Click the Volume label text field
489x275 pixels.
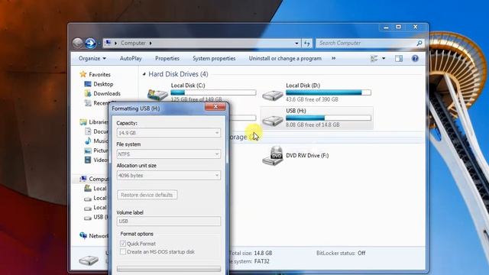point(168,221)
